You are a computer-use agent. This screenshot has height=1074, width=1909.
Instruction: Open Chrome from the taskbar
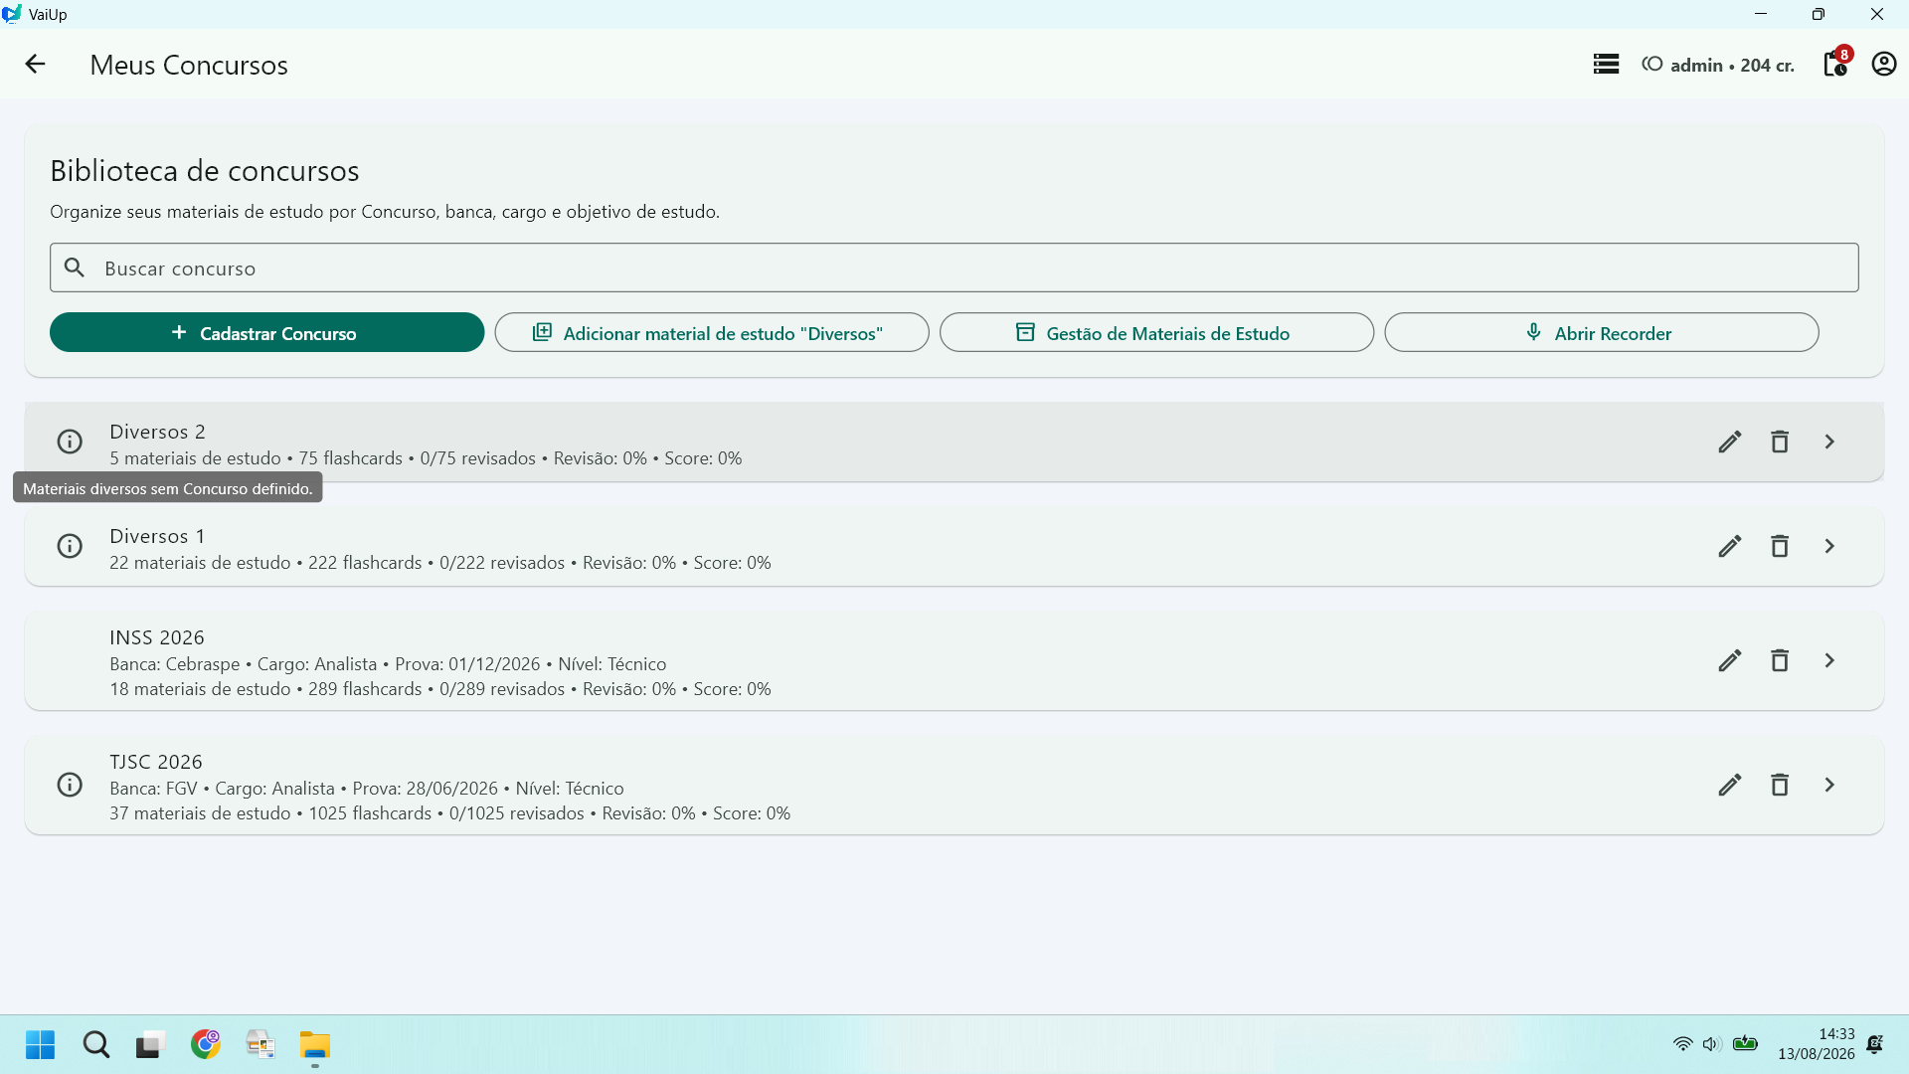[x=206, y=1044]
